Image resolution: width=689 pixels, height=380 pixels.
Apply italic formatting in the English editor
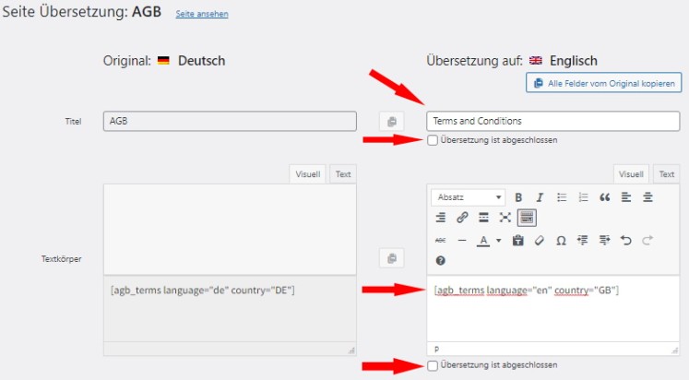(x=540, y=197)
